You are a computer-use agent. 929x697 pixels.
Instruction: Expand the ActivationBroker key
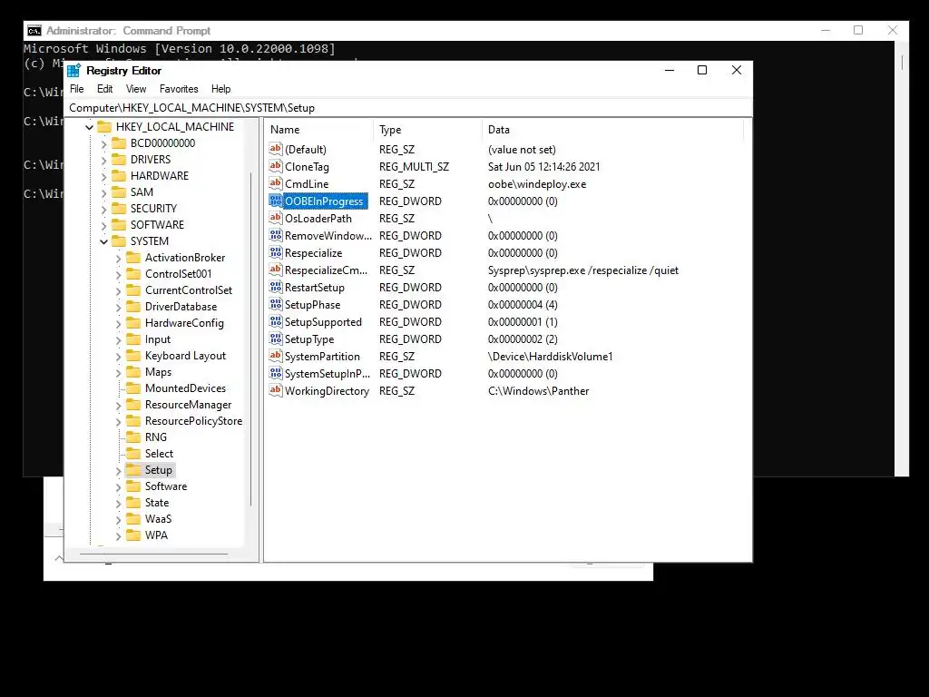point(119,259)
